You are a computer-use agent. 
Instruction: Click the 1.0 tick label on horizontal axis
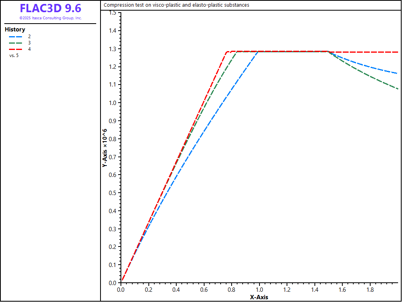click(259, 290)
